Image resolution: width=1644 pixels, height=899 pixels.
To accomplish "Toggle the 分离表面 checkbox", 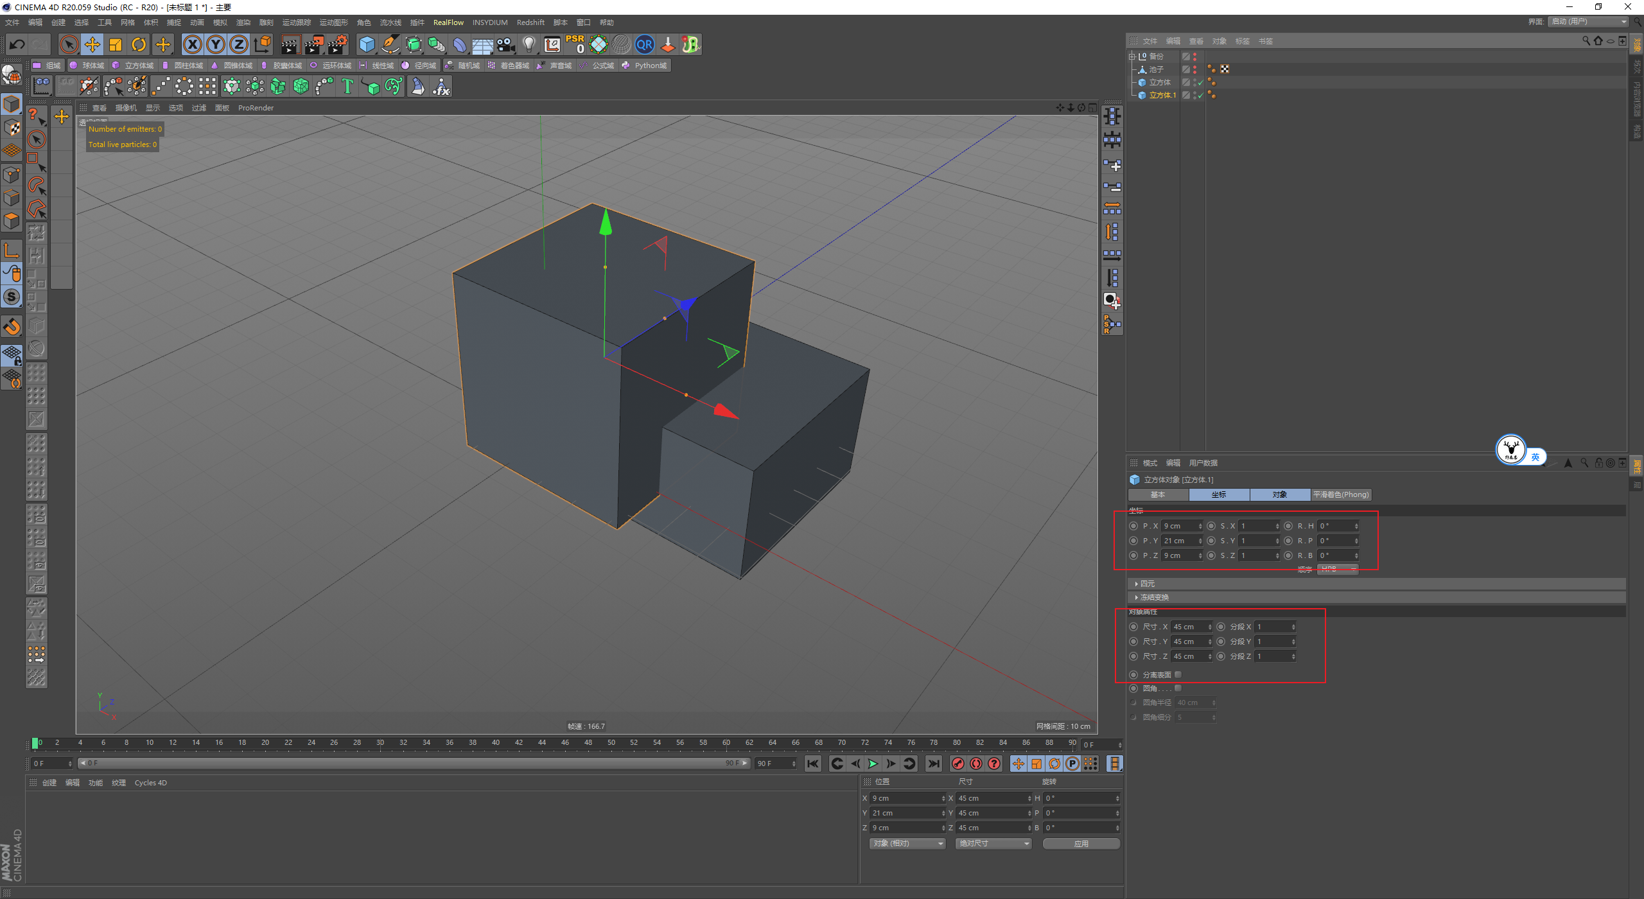I will click(1178, 674).
